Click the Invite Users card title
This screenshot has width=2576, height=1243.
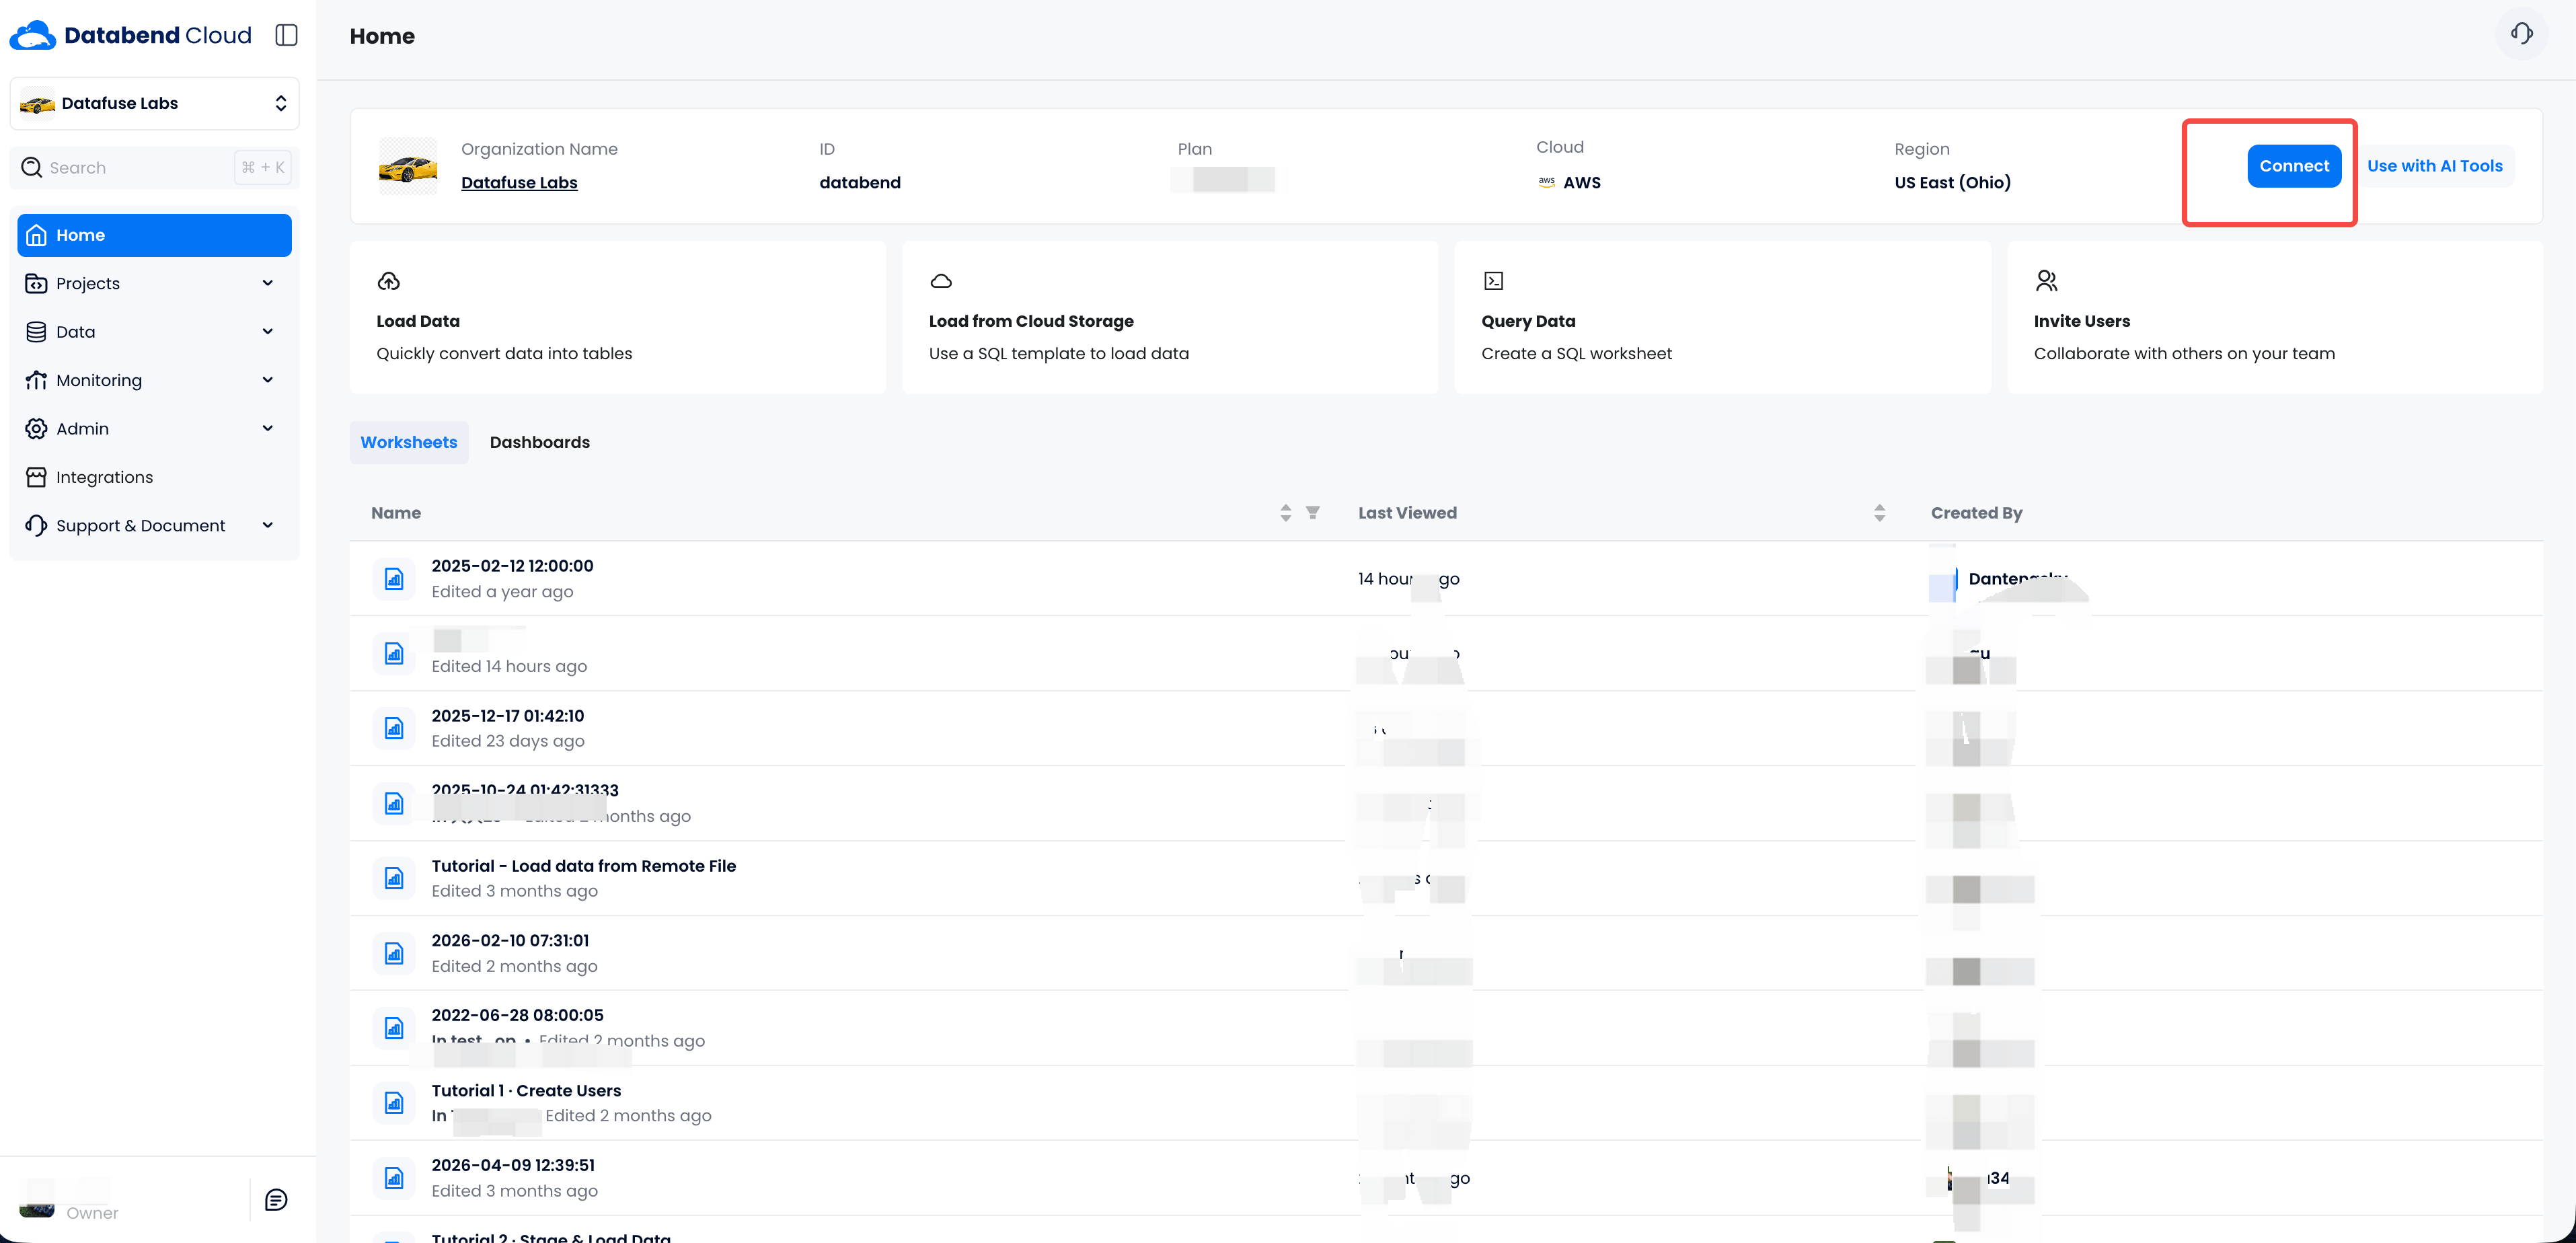2082,321
